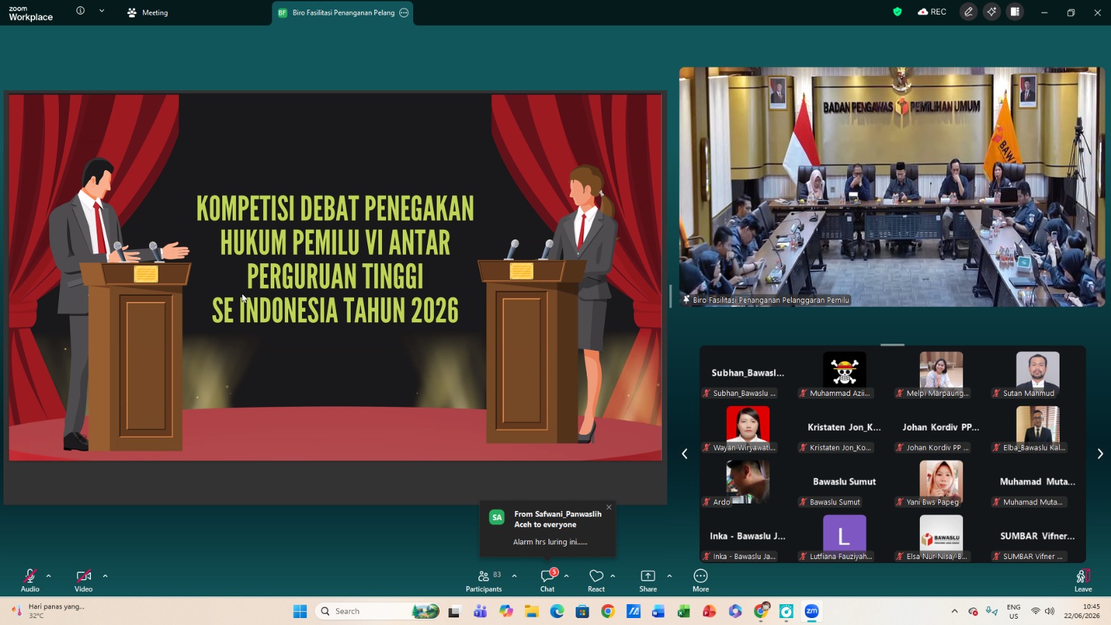Open chat message from Safwani_Panwaslih Aceh
Screen dimensions: 1111x625
[x=547, y=529]
